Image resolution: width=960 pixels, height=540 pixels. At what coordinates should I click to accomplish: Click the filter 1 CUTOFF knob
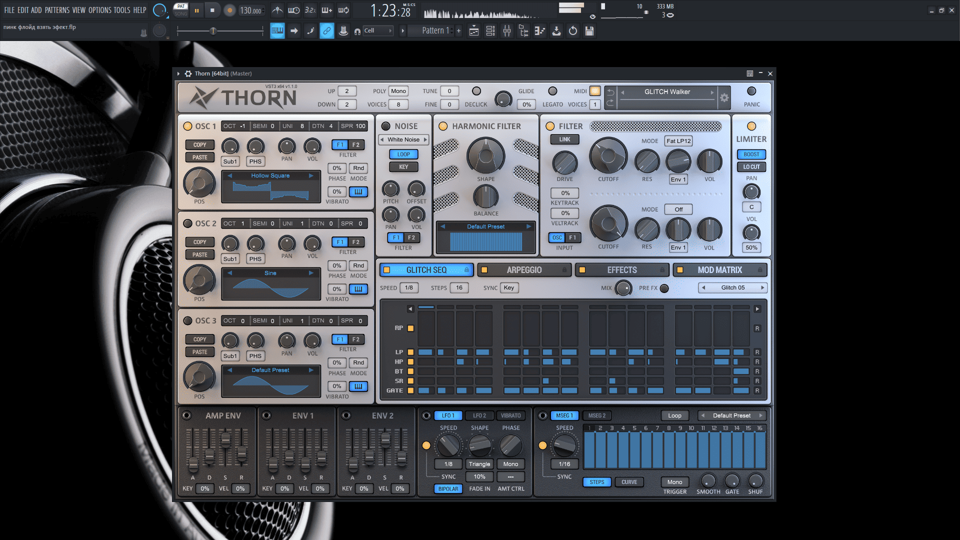coord(608,156)
